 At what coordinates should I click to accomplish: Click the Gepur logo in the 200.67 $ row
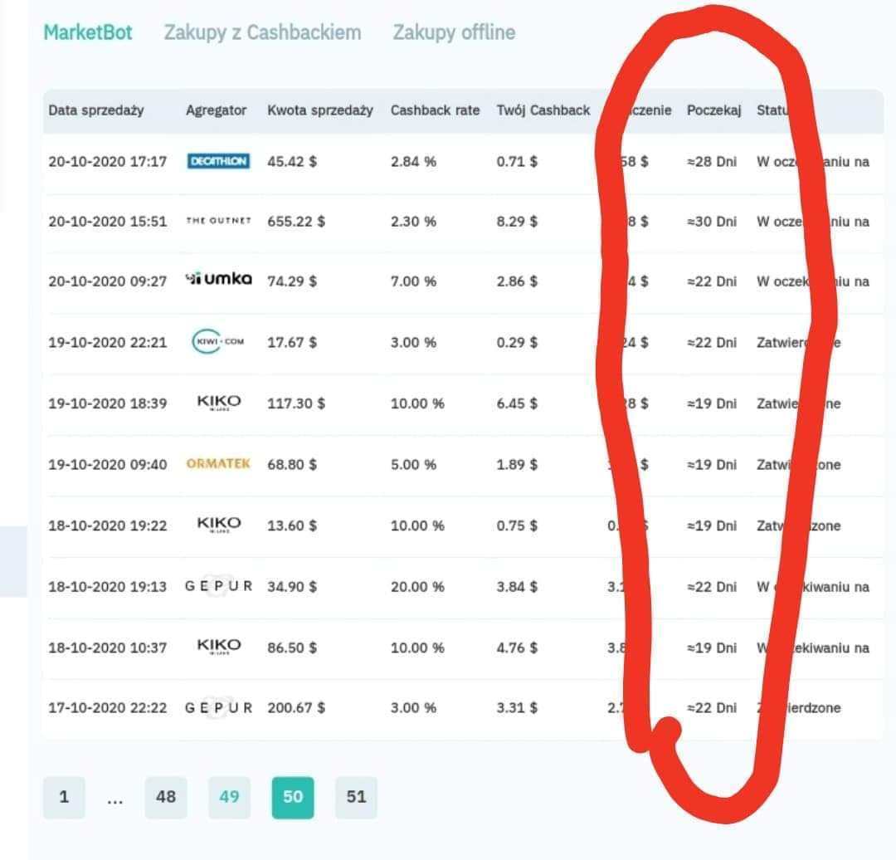(219, 708)
